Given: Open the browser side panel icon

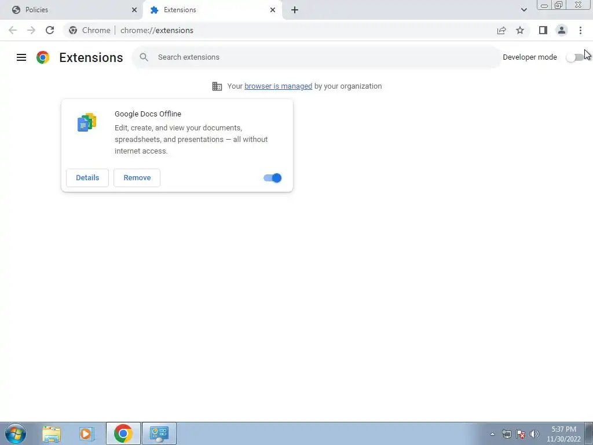Looking at the screenshot, I should pos(543,30).
